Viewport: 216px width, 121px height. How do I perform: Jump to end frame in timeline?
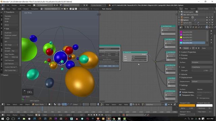(x=102, y=115)
